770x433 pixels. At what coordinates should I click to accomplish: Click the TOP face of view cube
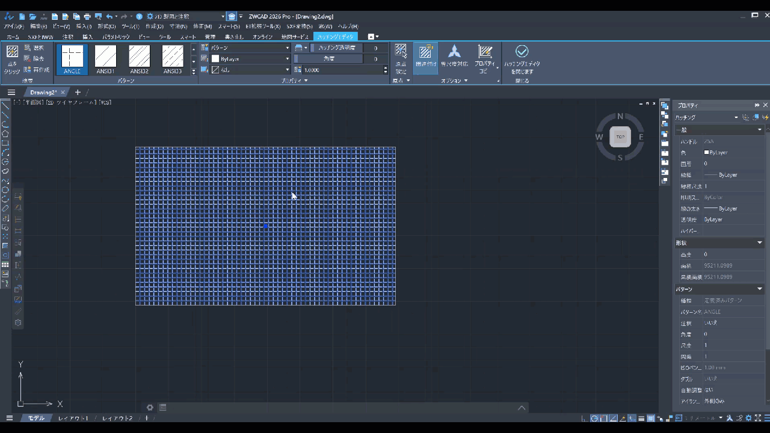tap(620, 137)
